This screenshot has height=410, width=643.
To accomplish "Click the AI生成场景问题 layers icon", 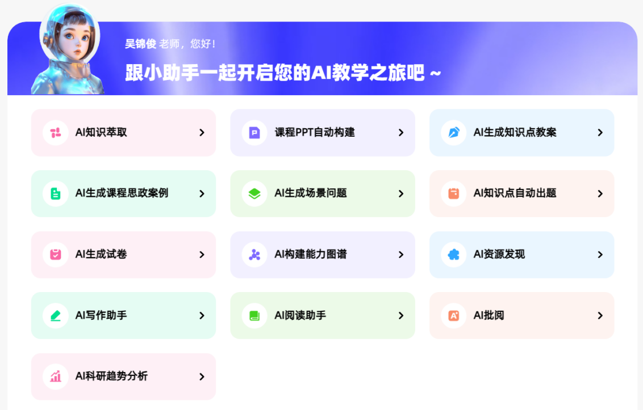I will (254, 193).
